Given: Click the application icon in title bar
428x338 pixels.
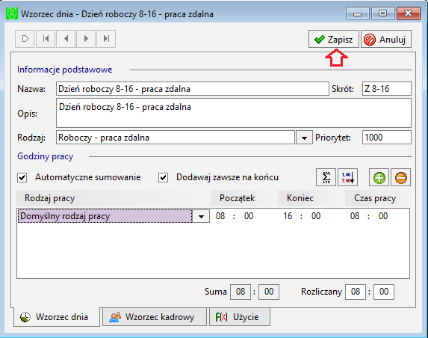Looking at the screenshot, I should point(12,13).
